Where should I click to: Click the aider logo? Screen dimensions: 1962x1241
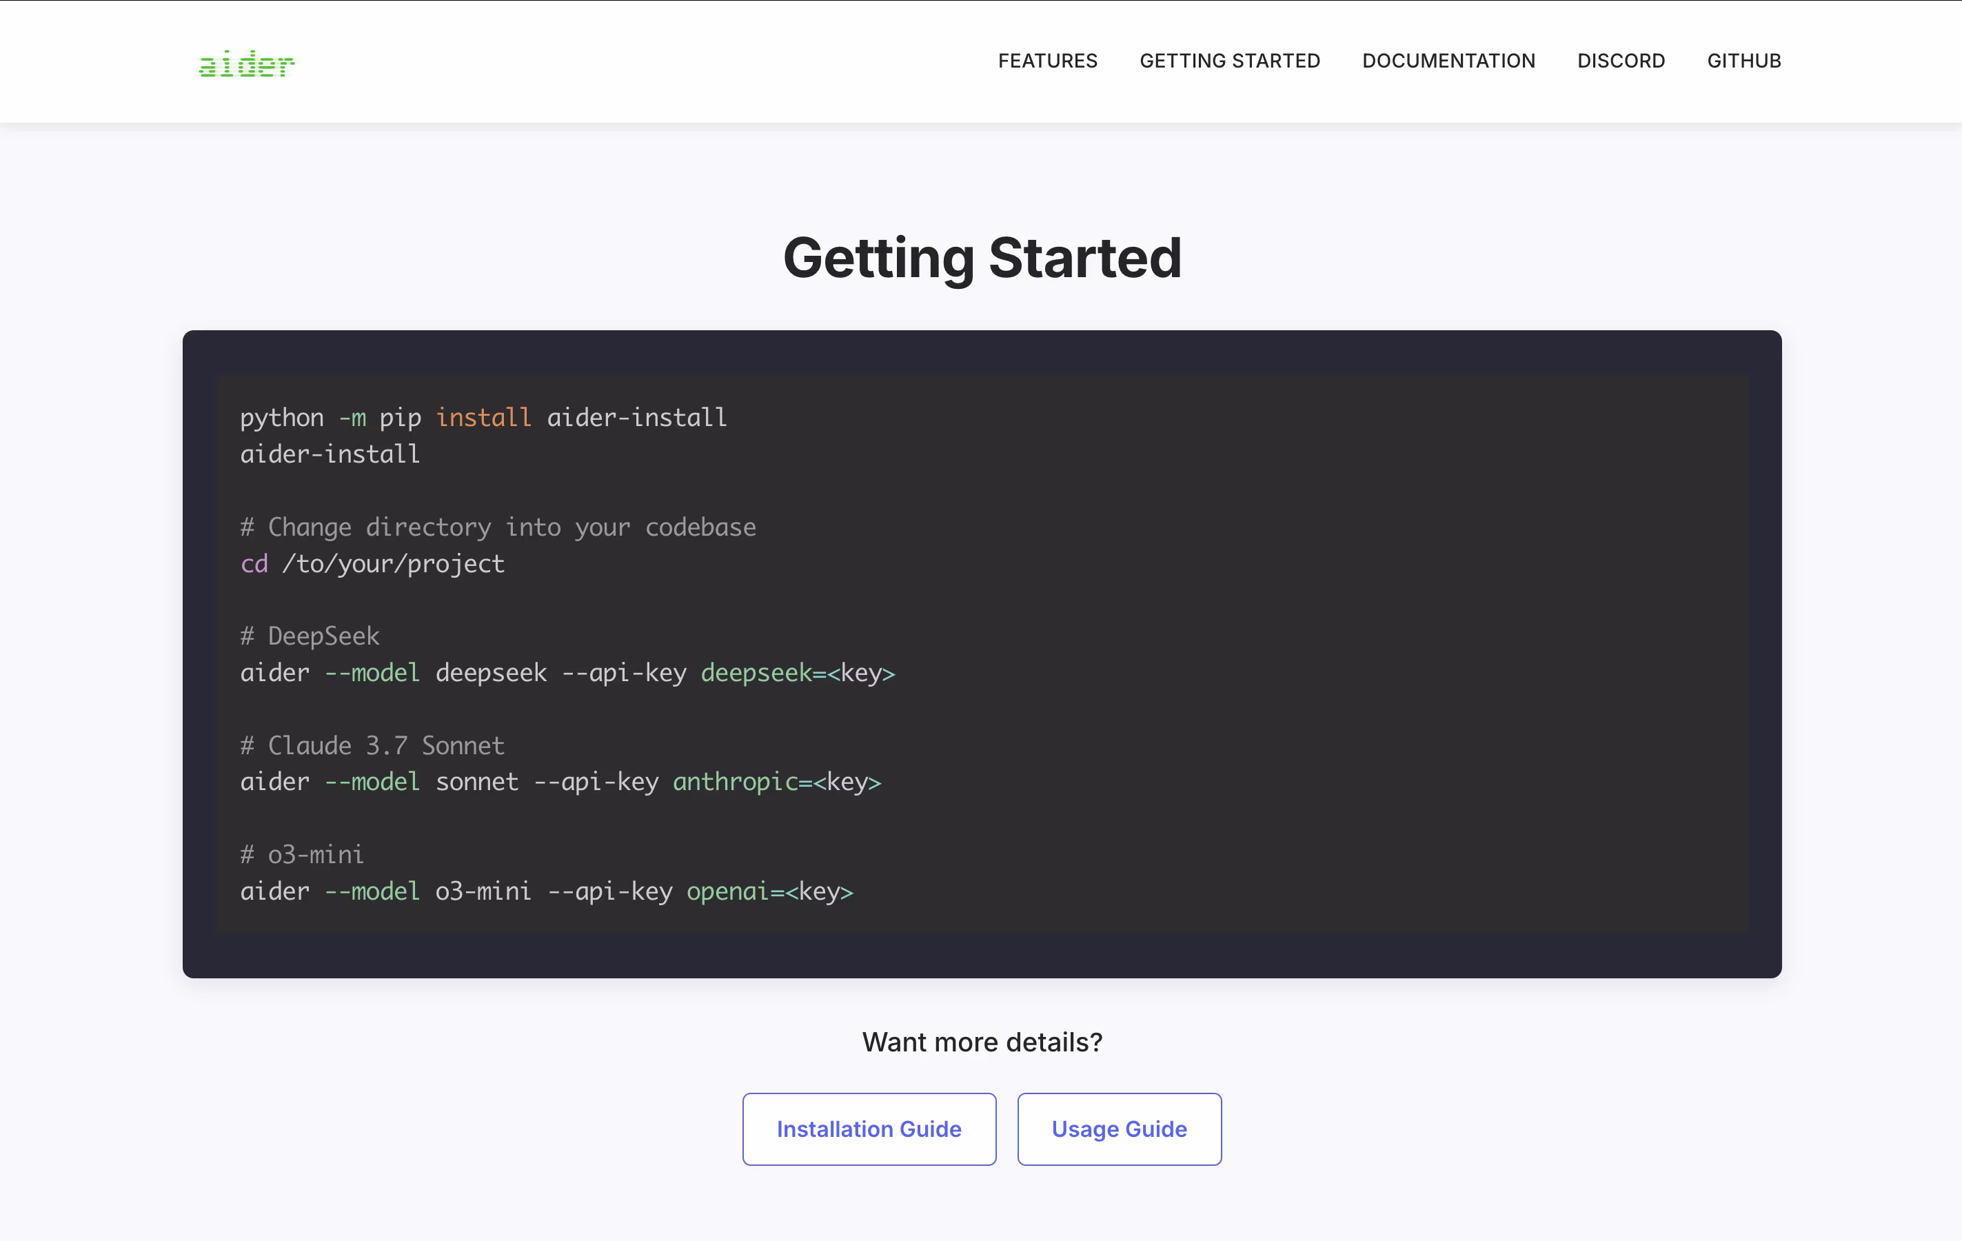(246, 63)
